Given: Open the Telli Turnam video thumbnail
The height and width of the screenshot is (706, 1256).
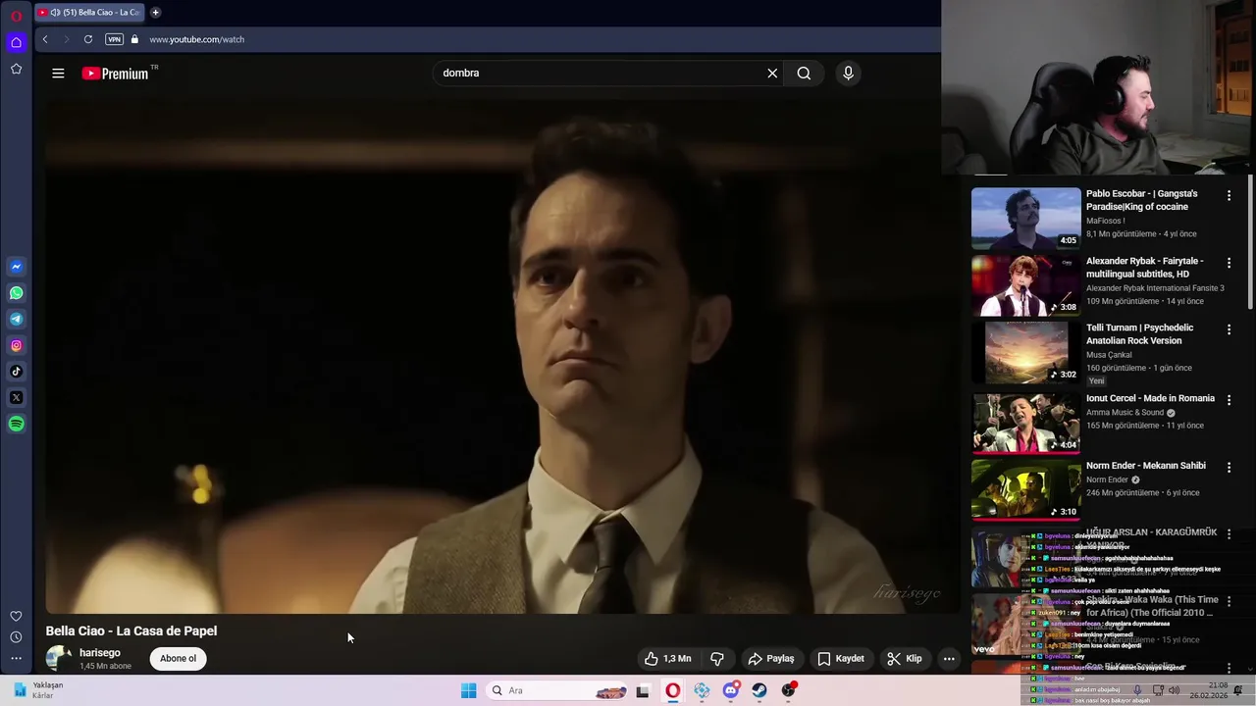Looking at the screenshot, I should coord(1025,353).
